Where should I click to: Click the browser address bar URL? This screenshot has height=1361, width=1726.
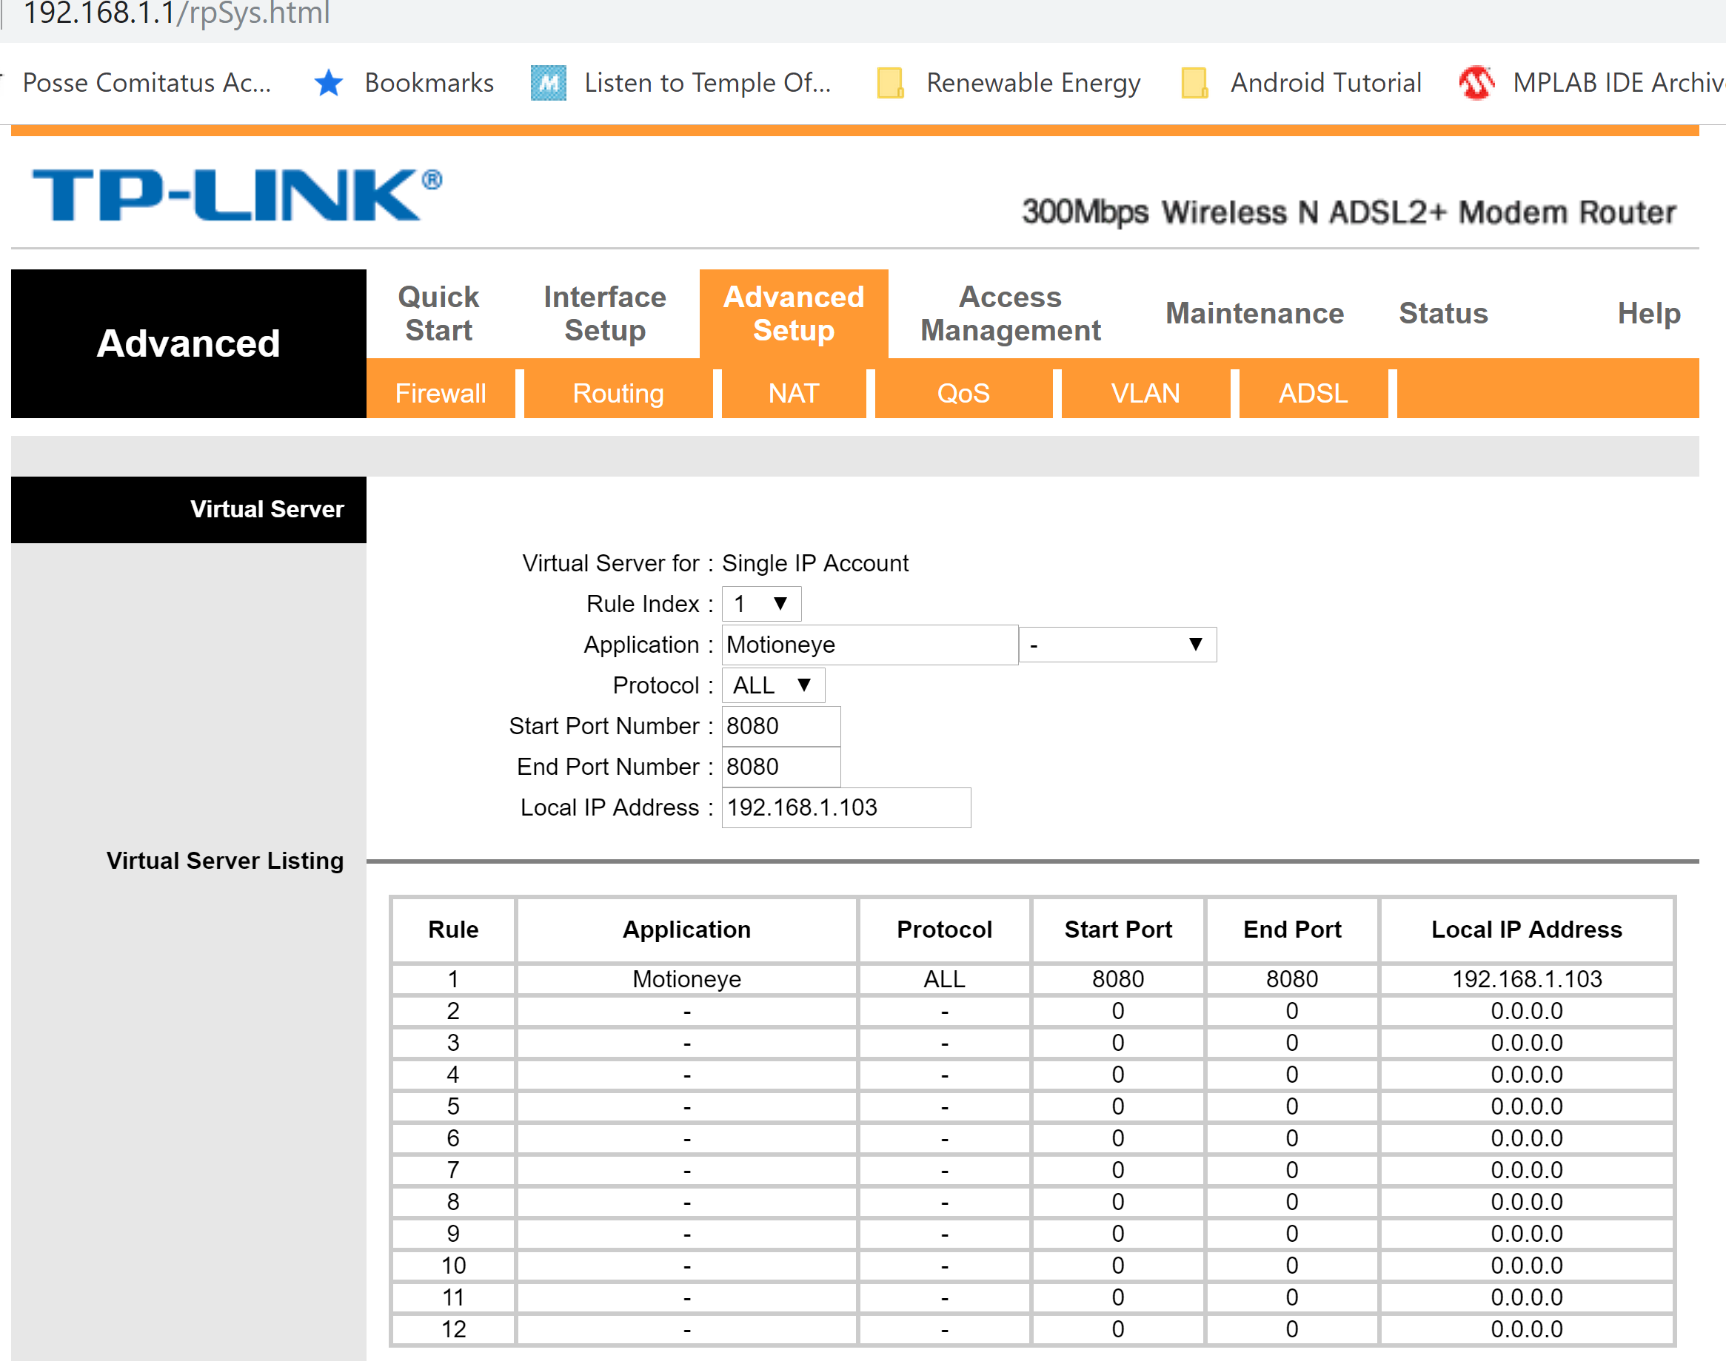click(177, 13)
